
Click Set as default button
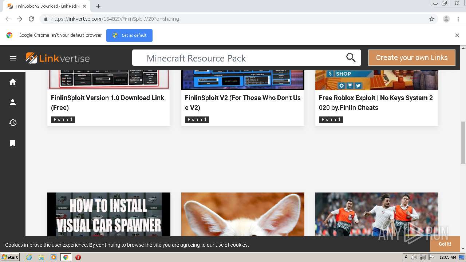coord(129,35)
